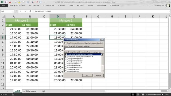Open the POWERPIVOT ribbon tab

115,5
